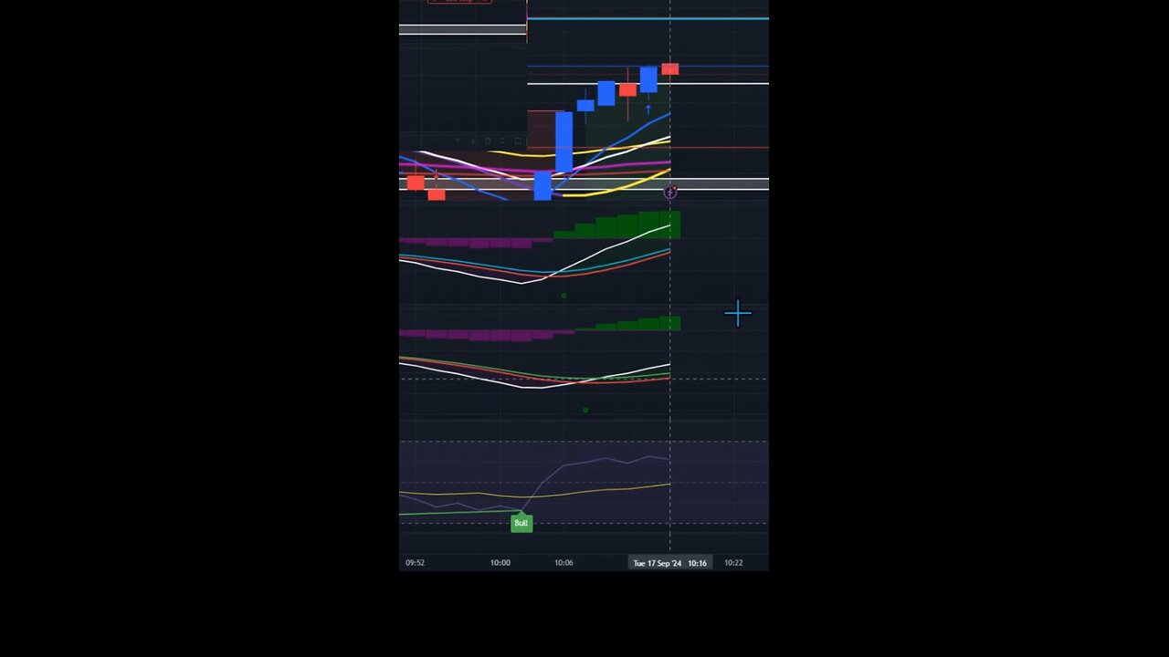Click the 10:06 time axis label

[x=563, y=563]
